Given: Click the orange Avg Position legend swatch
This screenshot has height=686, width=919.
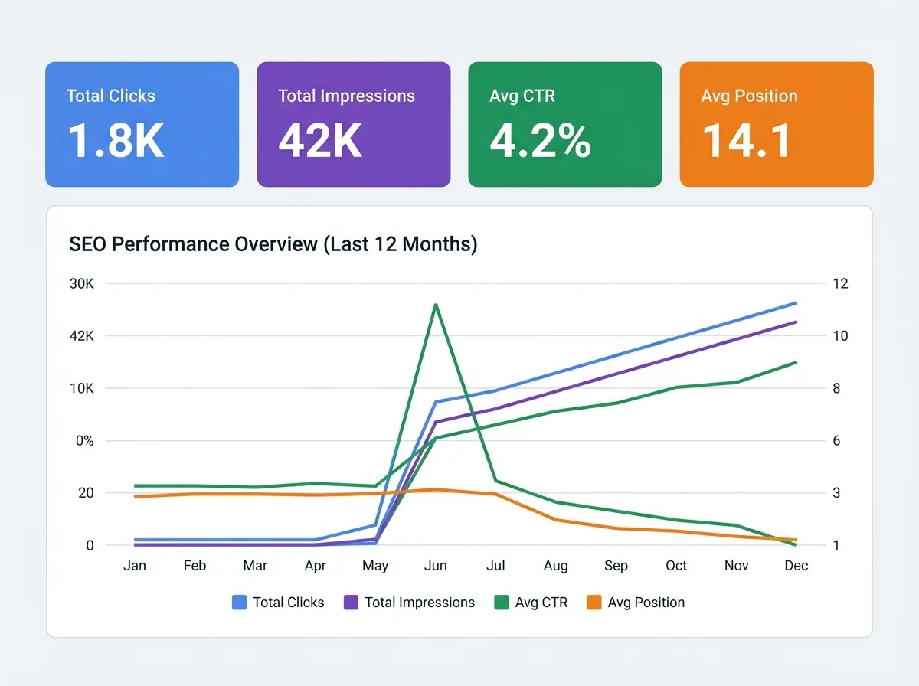Looking at the screenshot, I should tap(594, 603).
